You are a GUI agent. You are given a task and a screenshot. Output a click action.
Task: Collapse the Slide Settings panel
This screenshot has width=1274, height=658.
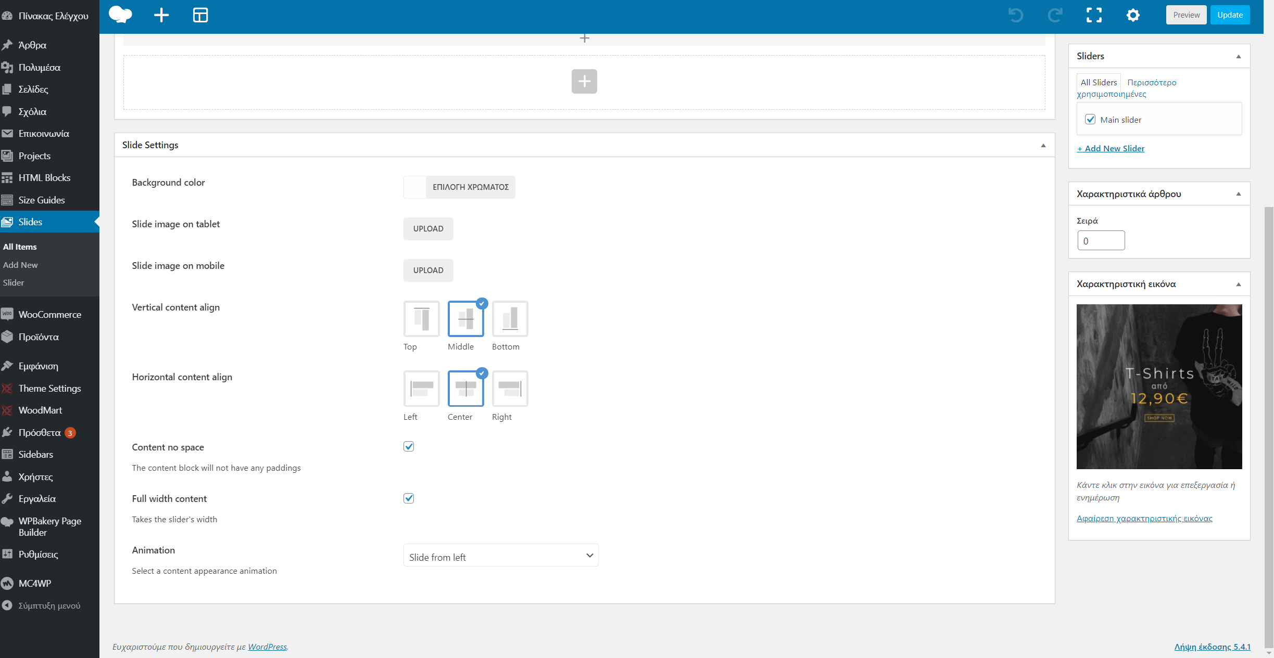1043,145
